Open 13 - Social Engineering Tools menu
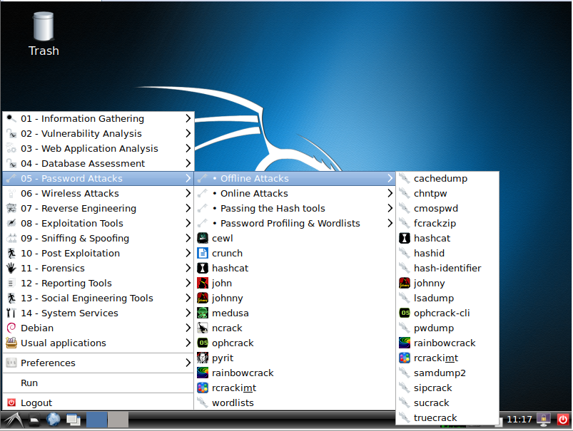This screenshot has height=431, width=573. [98, 298]
